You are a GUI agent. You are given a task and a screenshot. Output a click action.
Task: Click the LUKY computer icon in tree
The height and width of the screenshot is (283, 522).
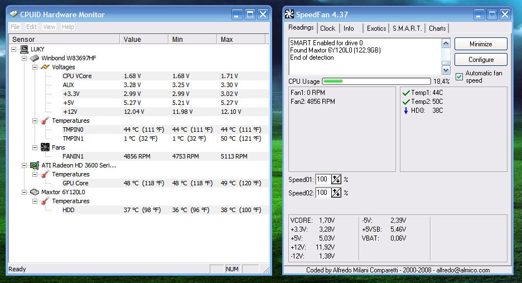tap(24, 49)
